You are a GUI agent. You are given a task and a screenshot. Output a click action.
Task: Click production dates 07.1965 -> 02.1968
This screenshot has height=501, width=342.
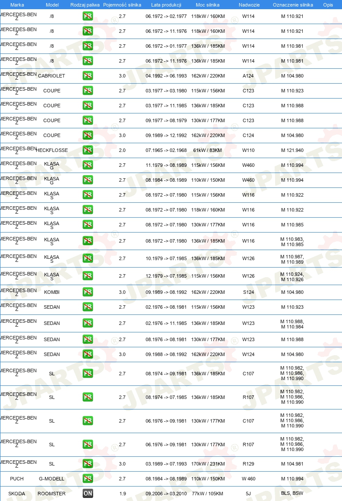point(166,150)
